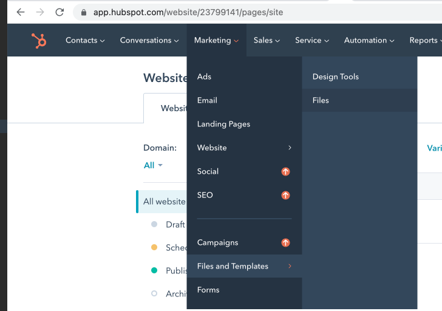Click the HubSpot sprocket logo
Viewport: 442px width, 311px height.
click(39, 41)
